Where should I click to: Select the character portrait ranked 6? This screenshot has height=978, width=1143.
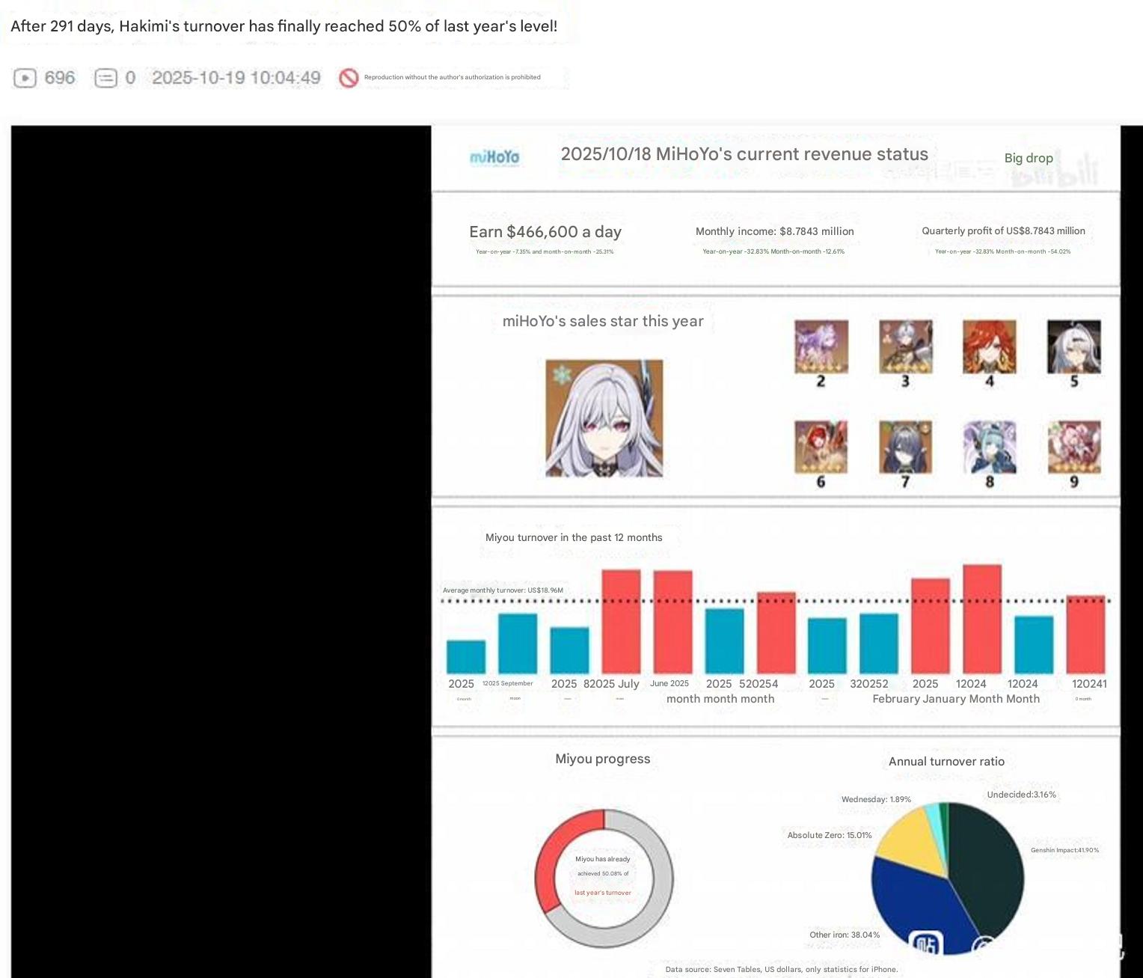tap(821, 447)
